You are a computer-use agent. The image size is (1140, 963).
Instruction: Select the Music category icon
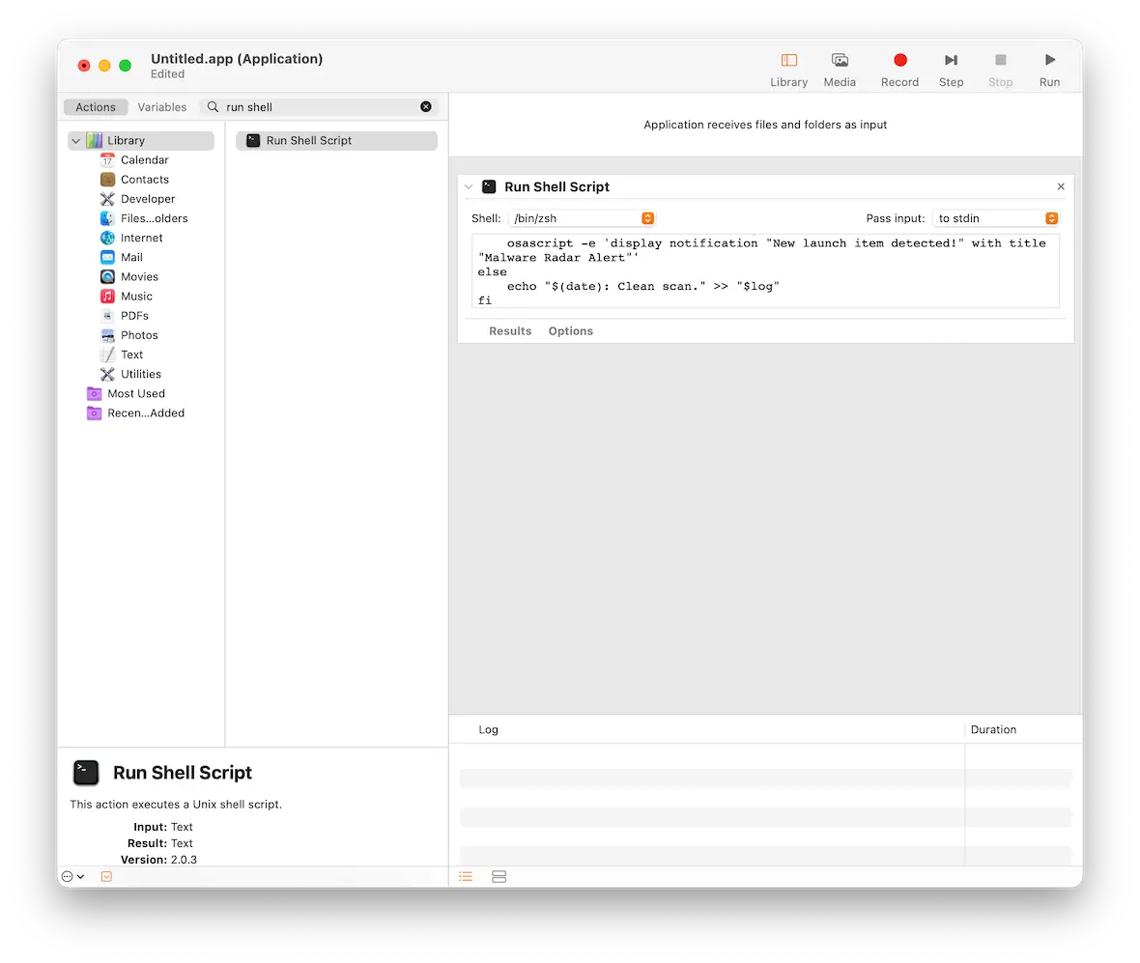107,297
